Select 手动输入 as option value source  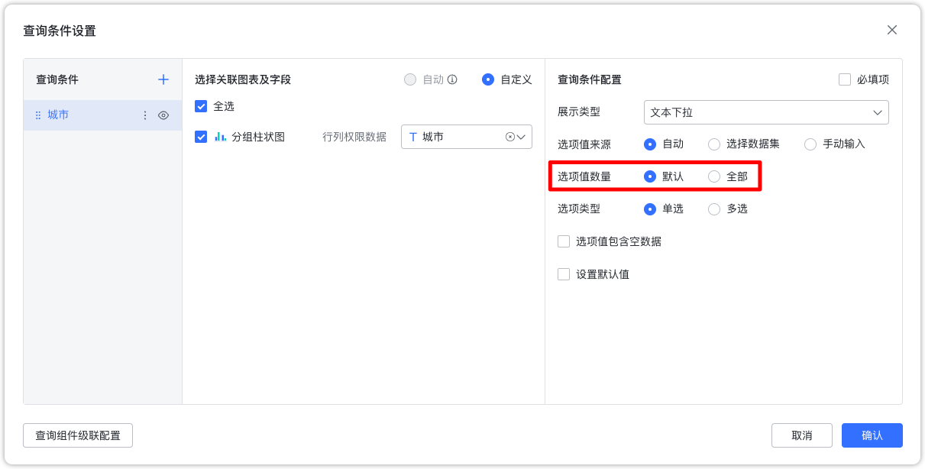point(809,144)
